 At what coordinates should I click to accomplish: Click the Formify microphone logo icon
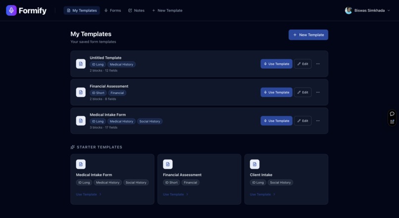point(11,10)
